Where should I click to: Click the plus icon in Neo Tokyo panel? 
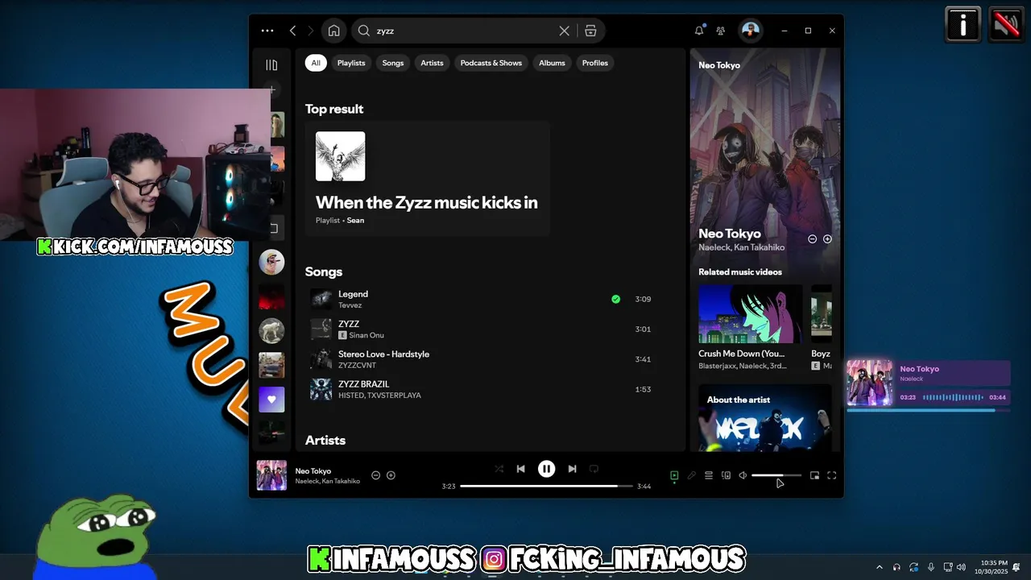tap(827, 239)
